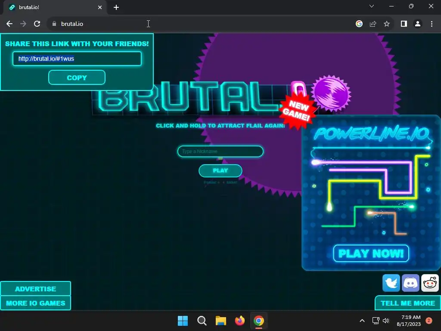
Task: Open the tab search chevron
Action: (x=372, y=6)
